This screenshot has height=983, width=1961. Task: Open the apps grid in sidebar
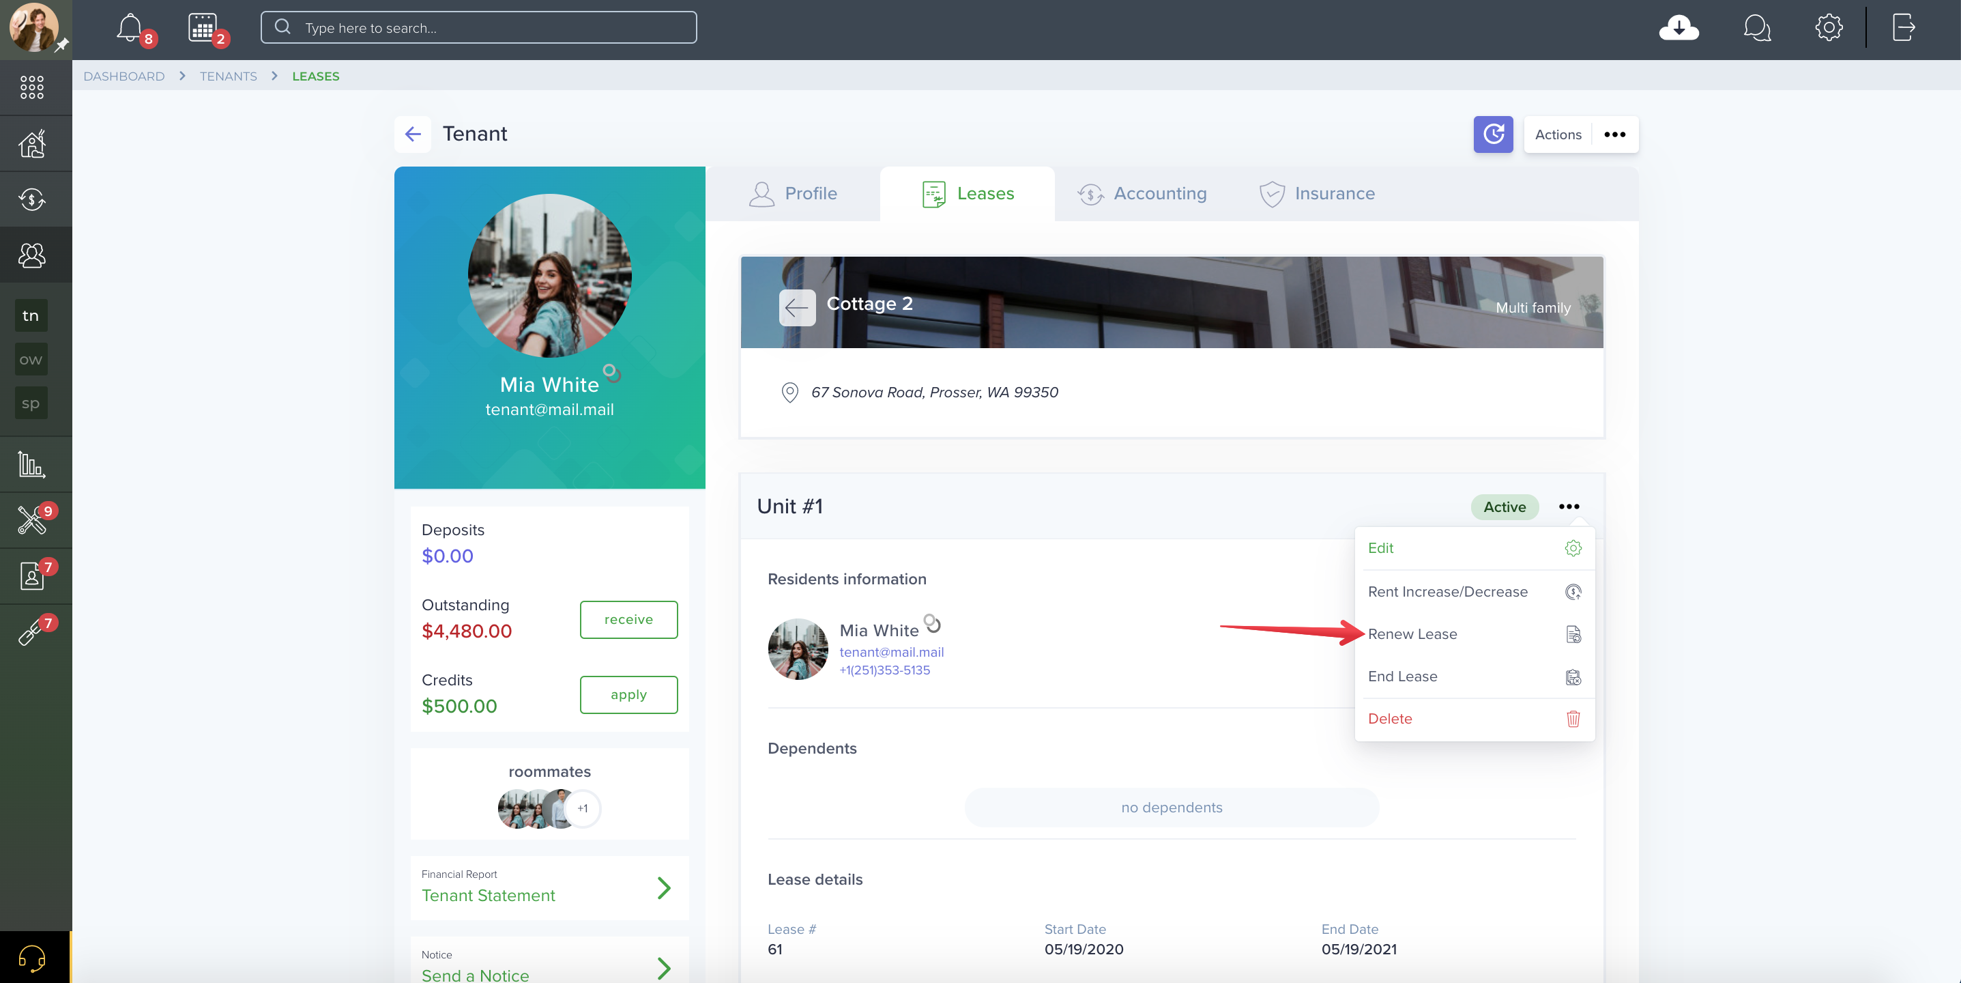pos(32,87)
